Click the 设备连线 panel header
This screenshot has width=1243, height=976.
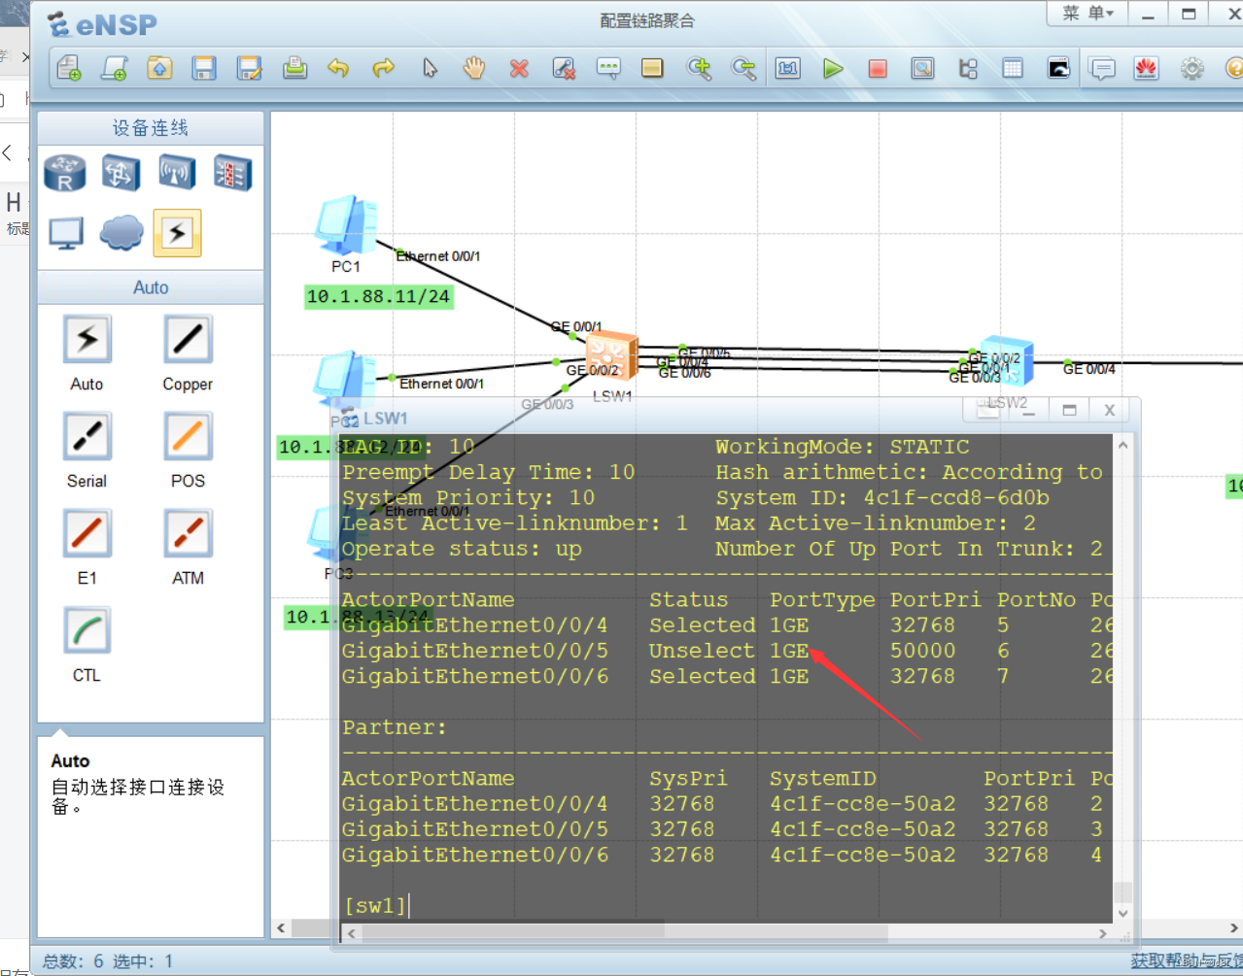point(151,128)
